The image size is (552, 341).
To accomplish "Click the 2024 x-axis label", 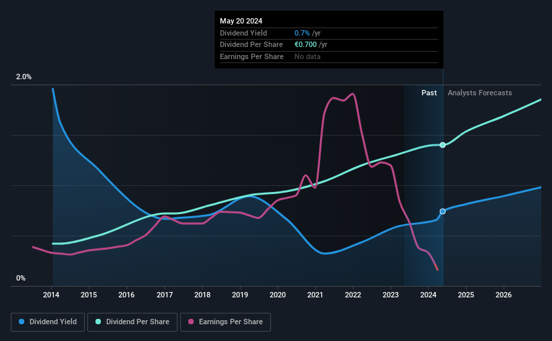I will point(428,295).
